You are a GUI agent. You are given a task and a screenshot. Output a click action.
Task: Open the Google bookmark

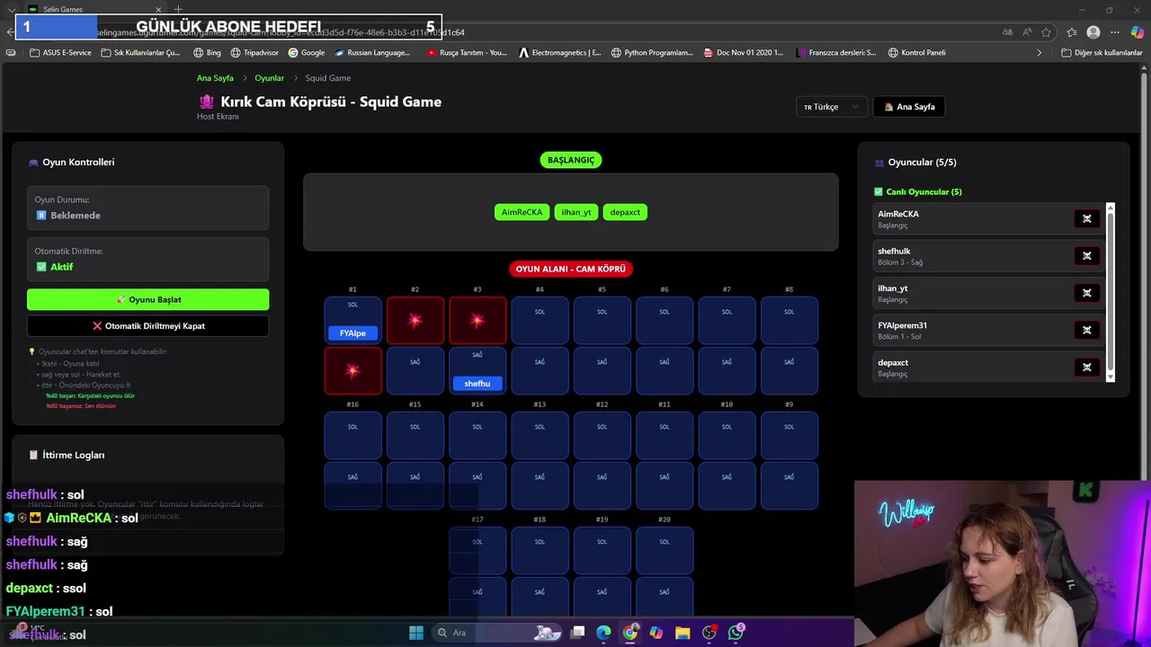point(307,53)
